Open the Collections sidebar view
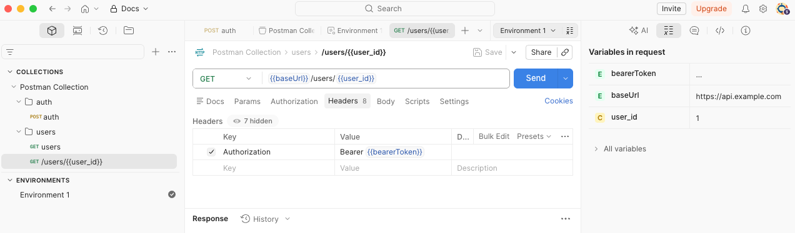795x233 pixels. 52,30
